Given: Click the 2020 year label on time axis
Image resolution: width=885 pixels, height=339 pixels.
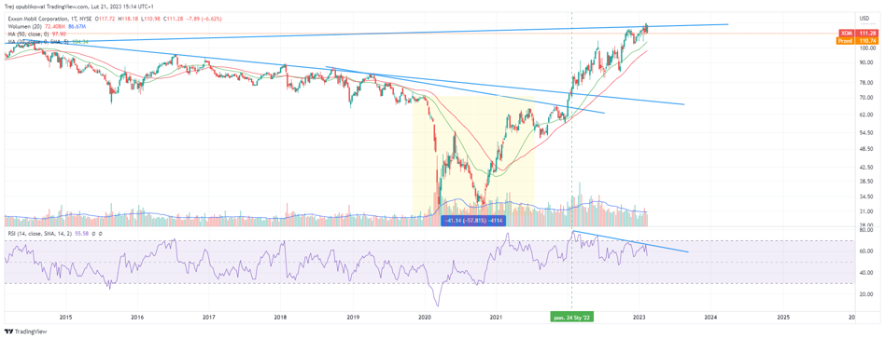Looking at the screenshot, I should (x=424, y=318).
